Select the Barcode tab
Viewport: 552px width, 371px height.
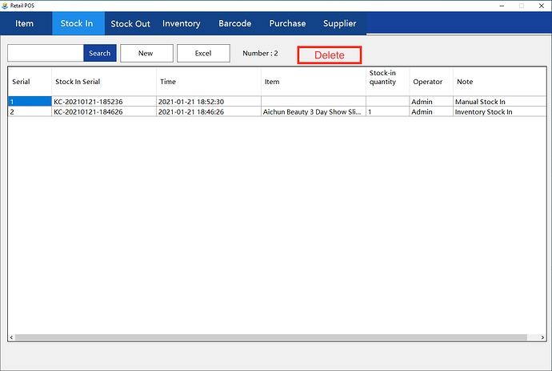coord(235,23)
